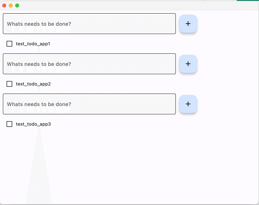Click empty space right of the test_todo_app2 label
The height and width of the screenshot is (205, 259).
pos(146,84)
